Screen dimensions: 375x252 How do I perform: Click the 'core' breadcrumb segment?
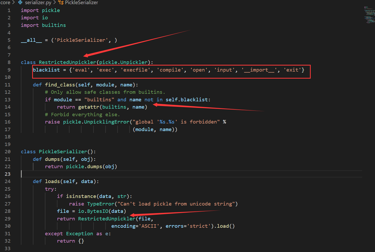tap(5, 3)
